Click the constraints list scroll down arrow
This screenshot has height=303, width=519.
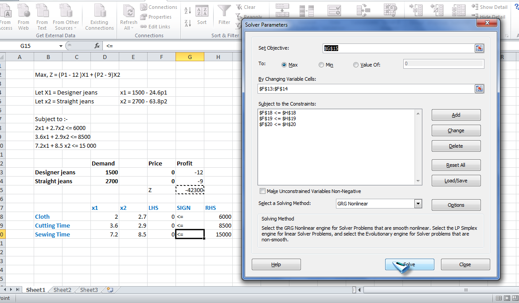click(418, 181)
